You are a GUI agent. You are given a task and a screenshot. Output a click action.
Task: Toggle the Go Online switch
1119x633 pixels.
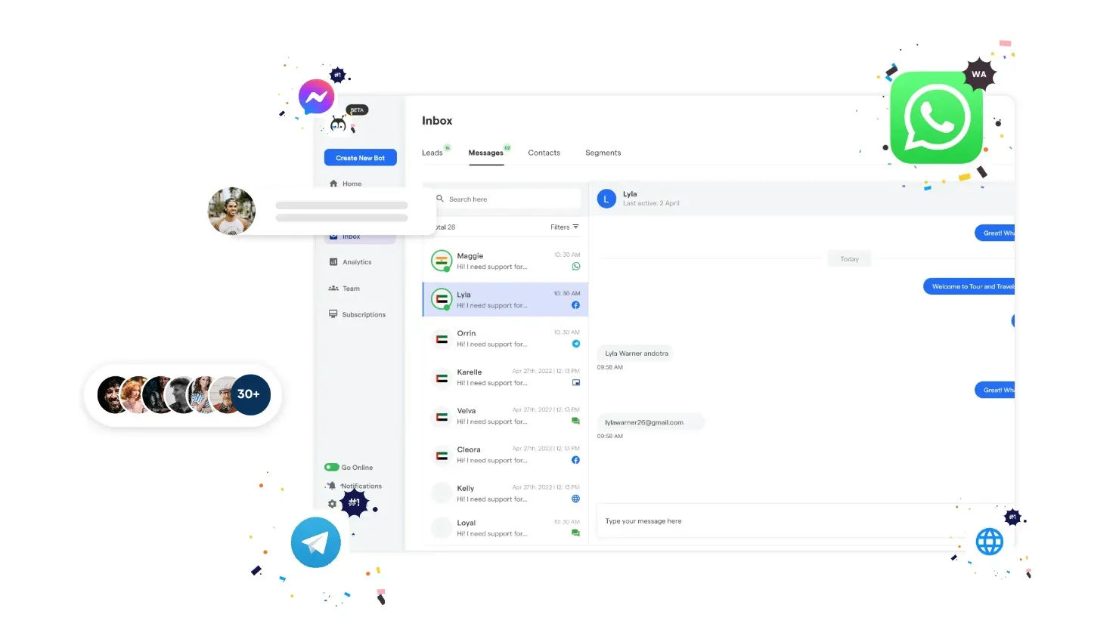click(331, 467)
